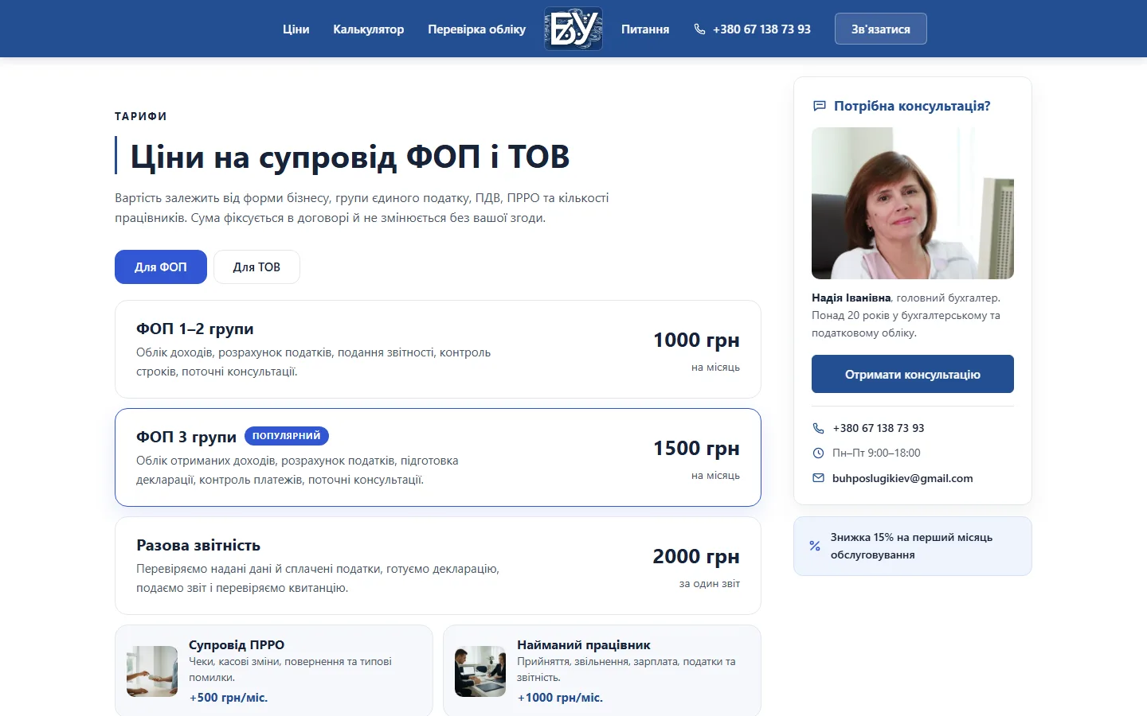Click the 'Ціни на супровід ФОП і ТОВ' heading
This screenshot has height=716, width=1147.
[350, 156]
